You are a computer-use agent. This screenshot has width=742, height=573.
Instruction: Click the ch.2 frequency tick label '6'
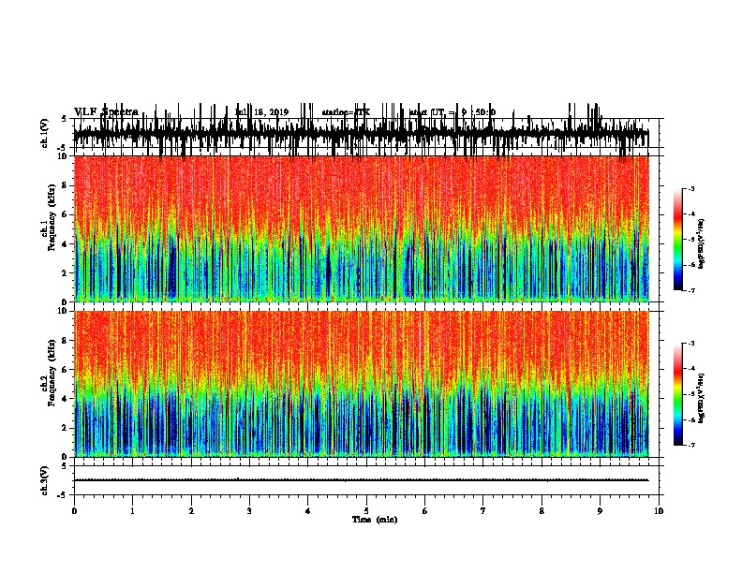point(66,370)
